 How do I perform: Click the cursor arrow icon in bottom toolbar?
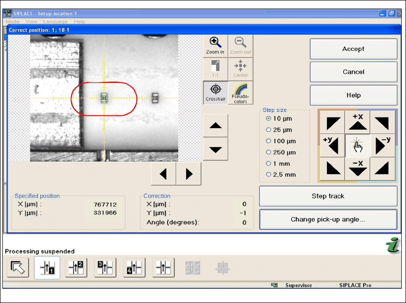pos(18,268)
